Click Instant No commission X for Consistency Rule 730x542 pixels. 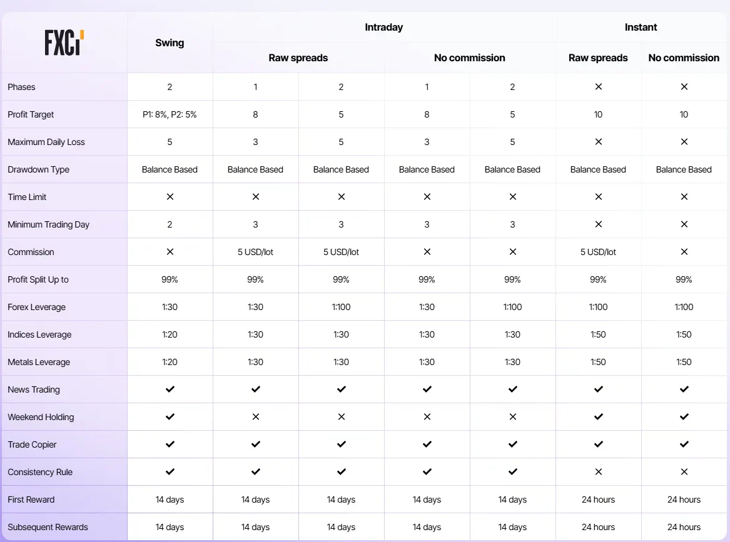684,472
